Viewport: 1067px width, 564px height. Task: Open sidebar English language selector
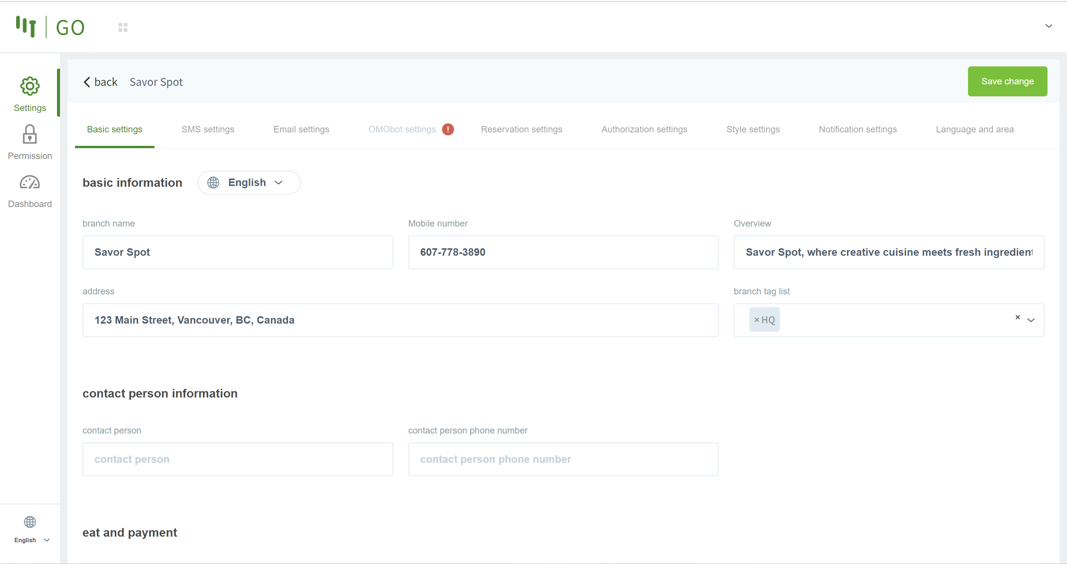32,540
